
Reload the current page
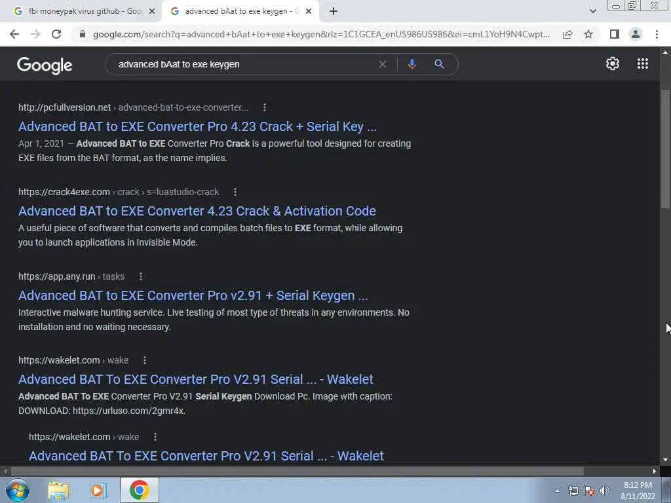pos(56,34)
